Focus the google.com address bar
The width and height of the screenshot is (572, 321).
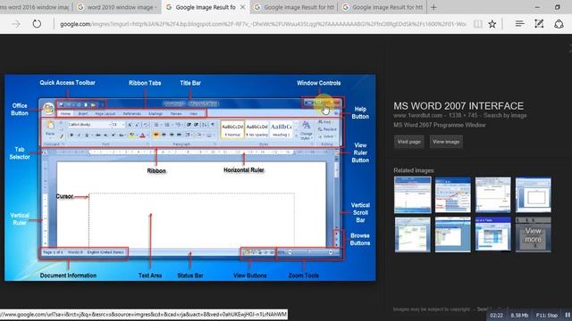(x=263, y=24)
